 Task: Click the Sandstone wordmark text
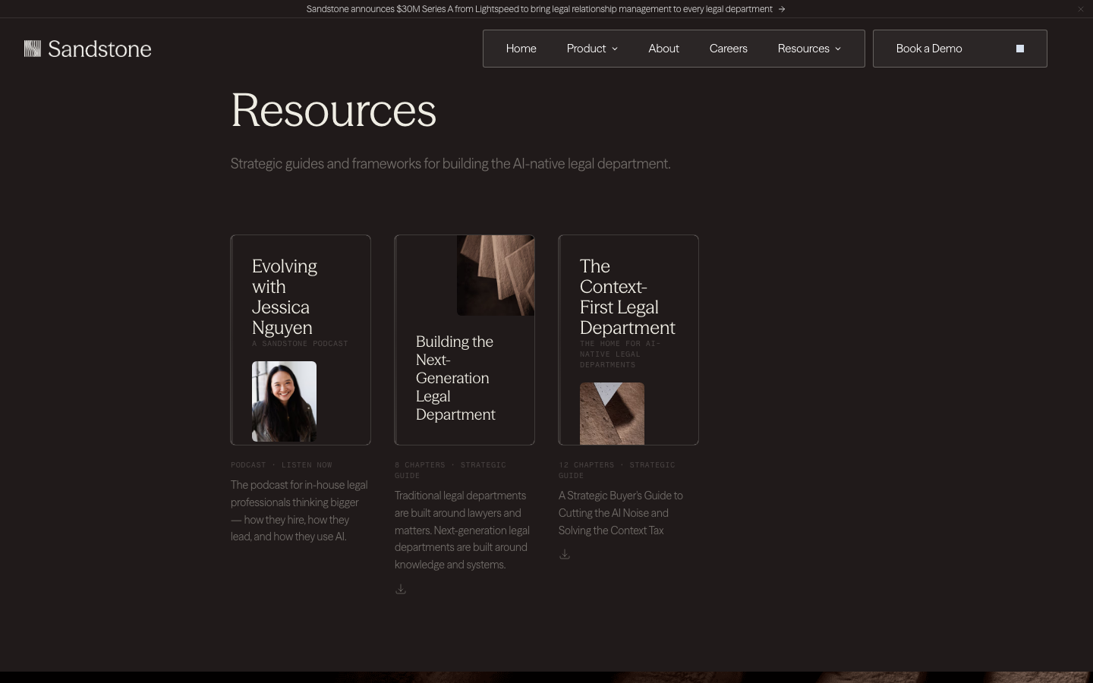point(99,49)
